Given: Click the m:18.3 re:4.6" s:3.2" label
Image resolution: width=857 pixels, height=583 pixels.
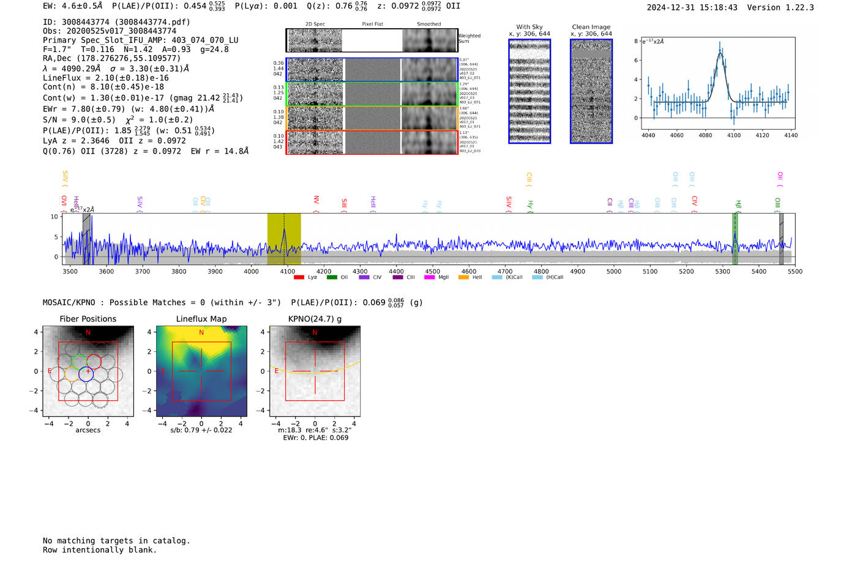Looking at the screenshot, I should [315, 430].
